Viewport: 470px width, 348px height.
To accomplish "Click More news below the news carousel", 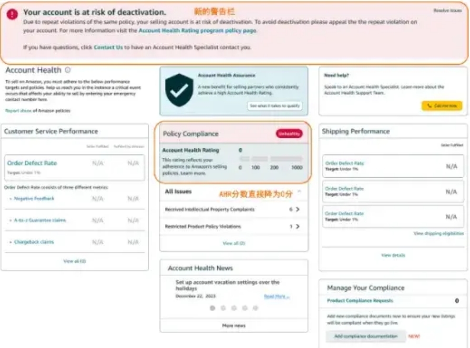I will tap(233, 326).
